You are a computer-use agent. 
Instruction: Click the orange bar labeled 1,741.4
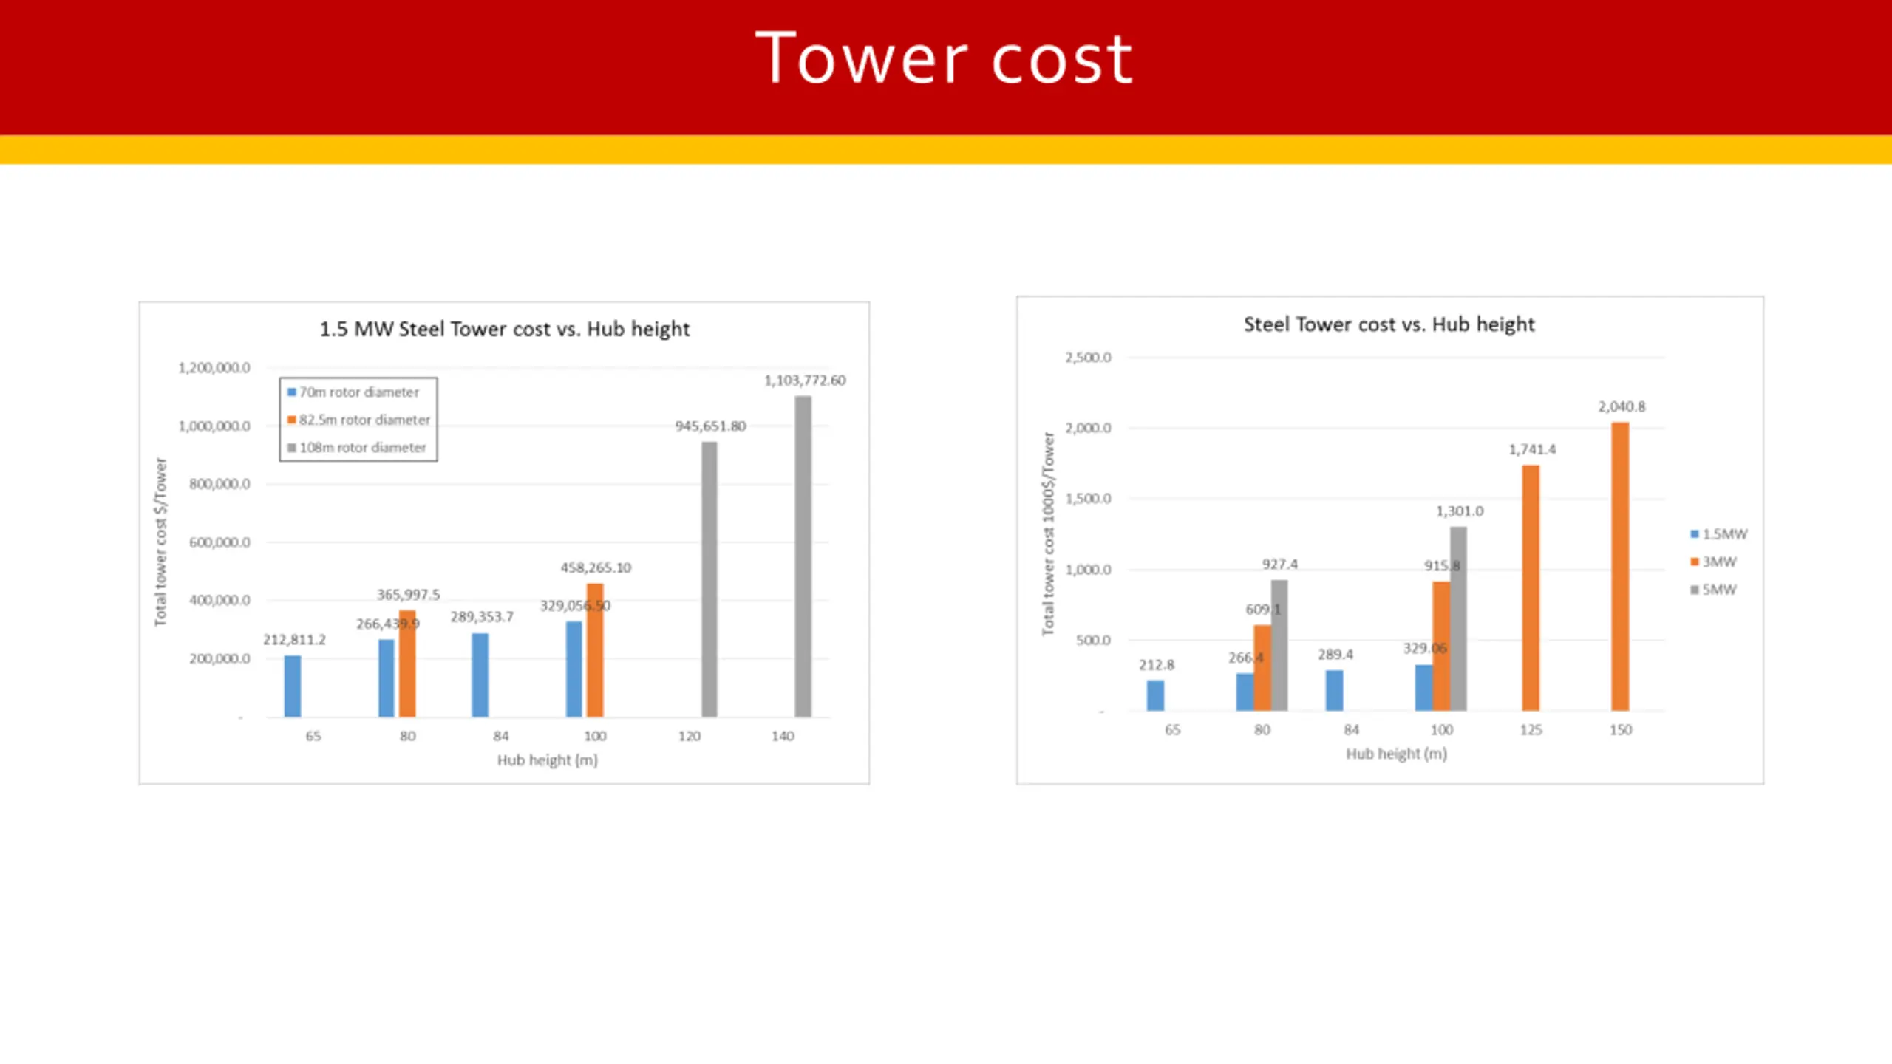(x=1531, y=587)
